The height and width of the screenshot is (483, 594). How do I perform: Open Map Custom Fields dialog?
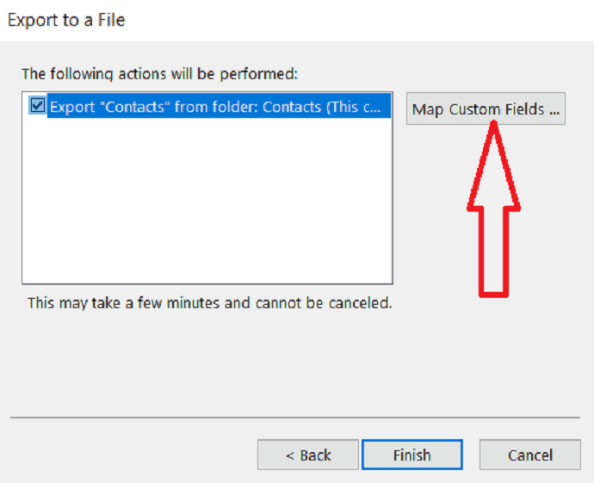coord(486,109)
